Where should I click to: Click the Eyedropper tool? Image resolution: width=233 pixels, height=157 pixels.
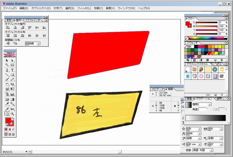tap(7, 104)
